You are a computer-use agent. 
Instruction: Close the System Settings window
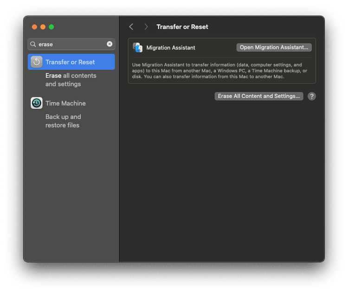coord(34,27)
